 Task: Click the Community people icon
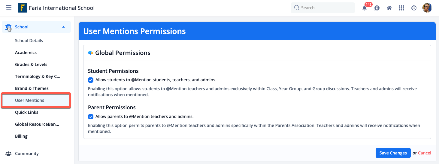point(8,154)
